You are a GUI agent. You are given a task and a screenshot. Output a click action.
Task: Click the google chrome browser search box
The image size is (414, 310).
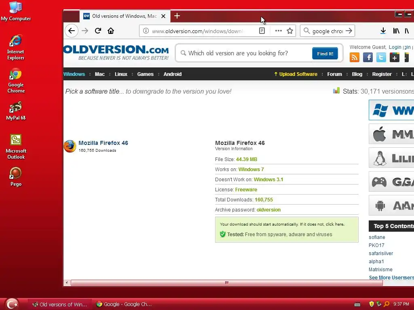click(x=327, y=31)
